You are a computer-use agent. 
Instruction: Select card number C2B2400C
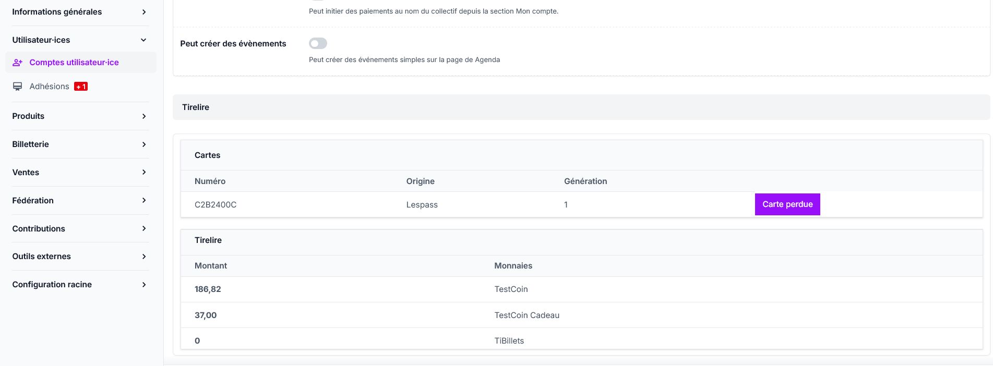pyautogui.click(x=216, y=205)
